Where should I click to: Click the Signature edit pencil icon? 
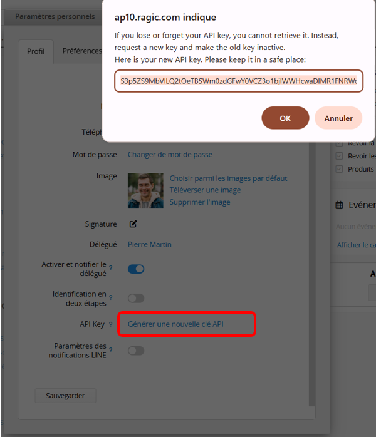pos(133,224)
